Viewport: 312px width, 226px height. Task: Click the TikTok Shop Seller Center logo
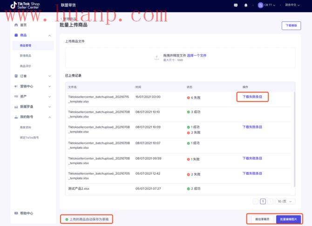25,6
